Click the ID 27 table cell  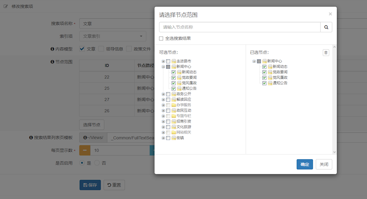click(x=107, y=100)
